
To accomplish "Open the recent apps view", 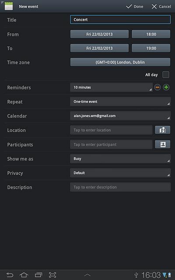I will 38,275.
